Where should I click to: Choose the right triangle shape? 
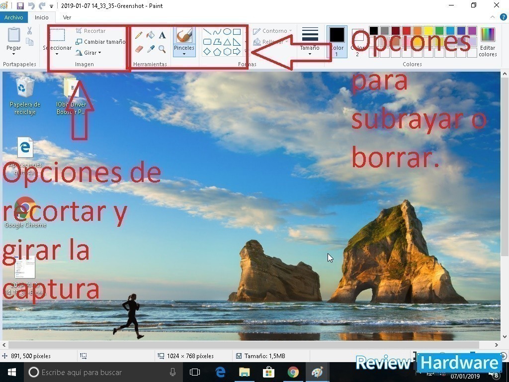tap(237, 42)
